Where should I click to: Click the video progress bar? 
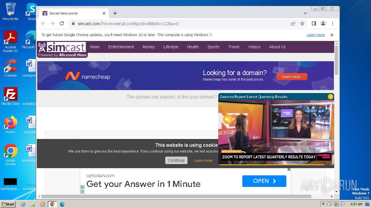276,165
